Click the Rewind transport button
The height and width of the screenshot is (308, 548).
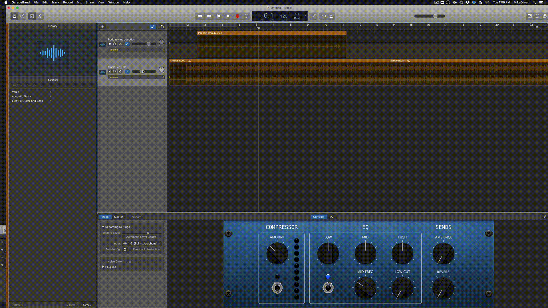(x=200, y=16)
